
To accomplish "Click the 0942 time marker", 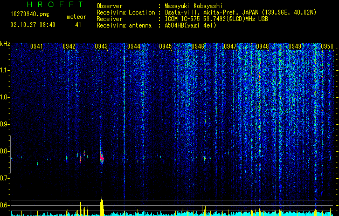I will click(69, 46).
